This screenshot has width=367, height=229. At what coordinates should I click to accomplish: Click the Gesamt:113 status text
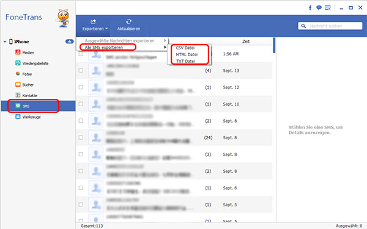click(x=92, y=226)
